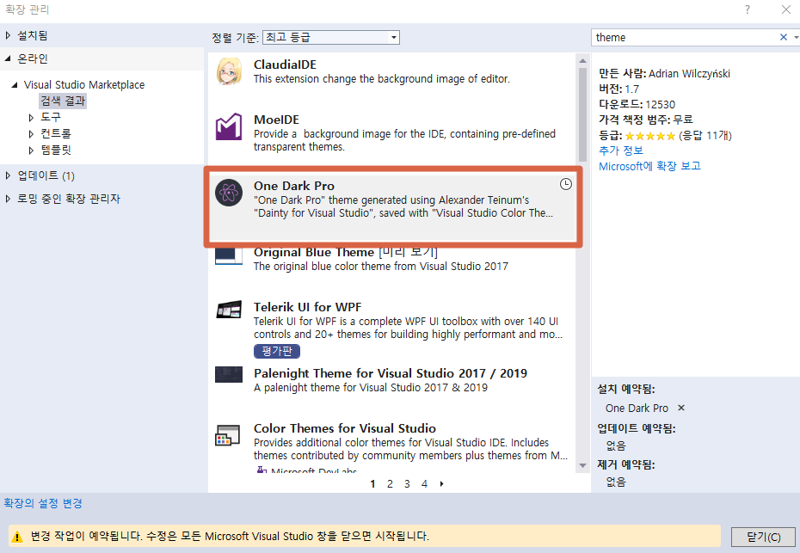The height and width of the screenshot is (553, 800).
Task: Click the results list scrollbar thumb
Action: (x=582, y=114)
